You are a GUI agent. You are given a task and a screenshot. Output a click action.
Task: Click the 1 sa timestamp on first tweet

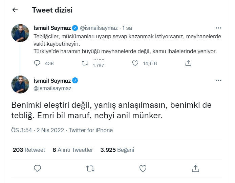(x=127, y=27)
